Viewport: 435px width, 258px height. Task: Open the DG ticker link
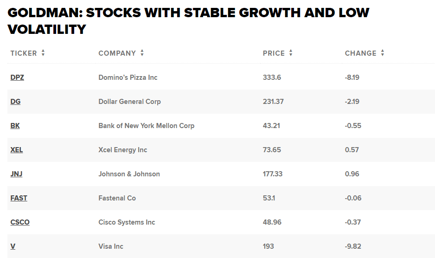coord(15,102)
